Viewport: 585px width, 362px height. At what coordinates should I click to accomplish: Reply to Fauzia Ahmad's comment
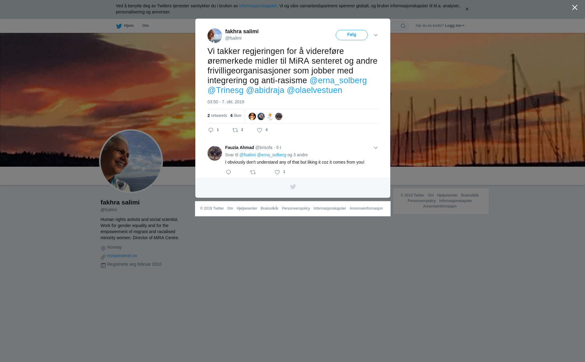[x=229, y=172]
